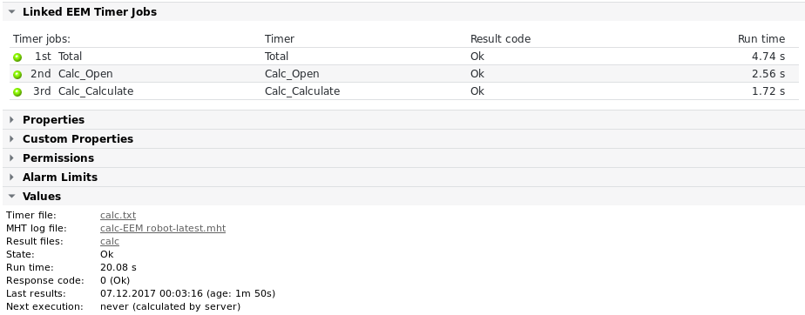Select the 3rd Calc_Calculate timer job row
Image resolution: width=805 pixels, height=315 pixels.
tap(404, 91)
